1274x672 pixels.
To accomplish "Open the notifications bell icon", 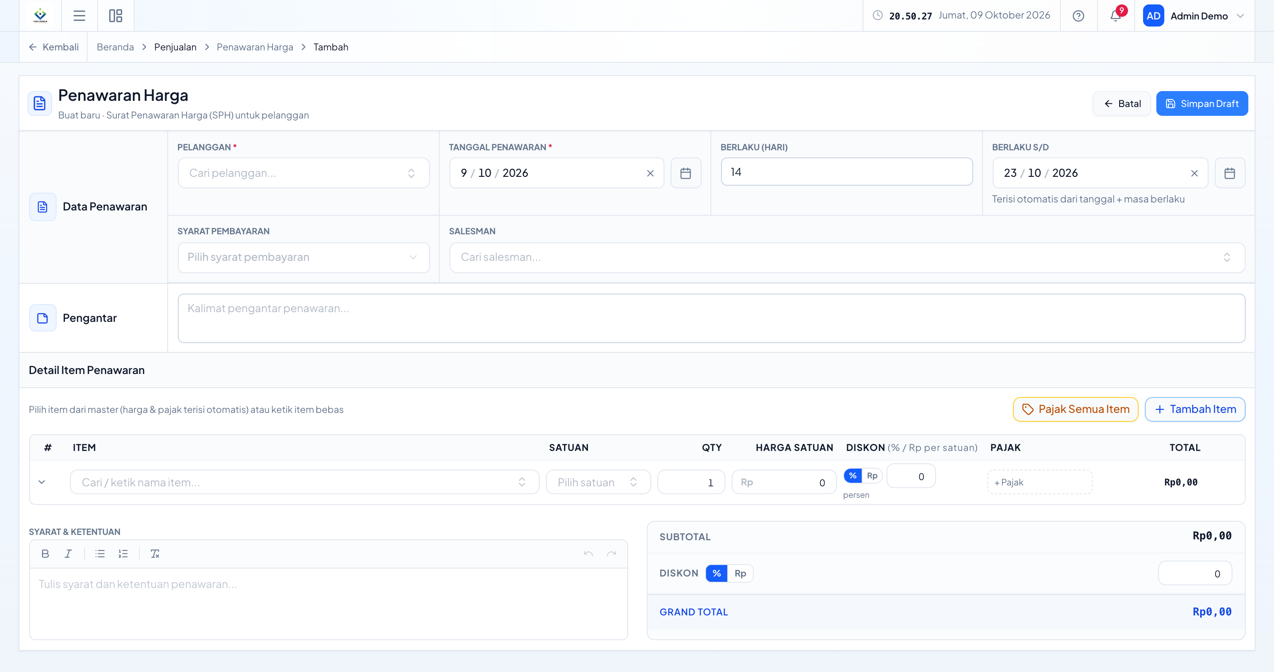I will [1115, 16].
